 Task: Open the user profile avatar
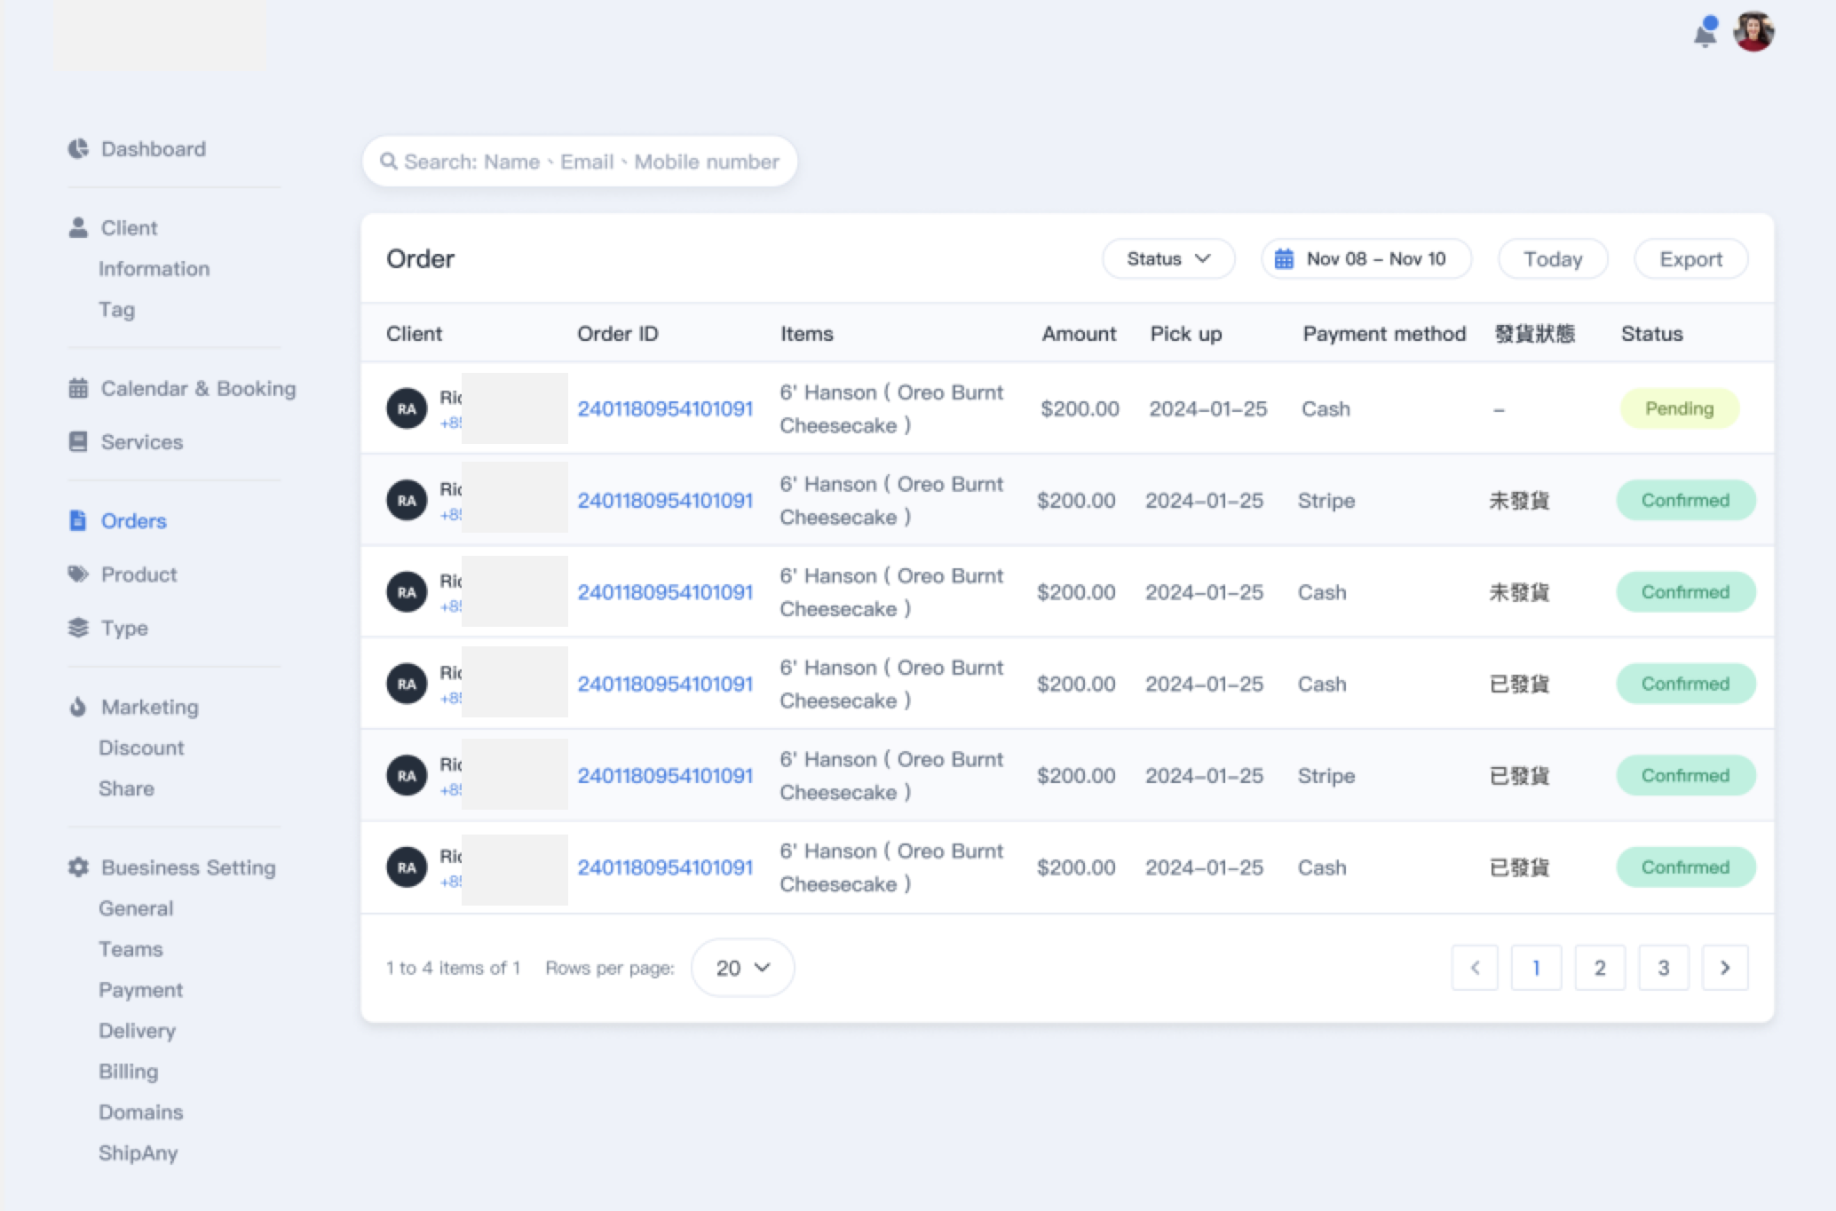point(1753,32)
